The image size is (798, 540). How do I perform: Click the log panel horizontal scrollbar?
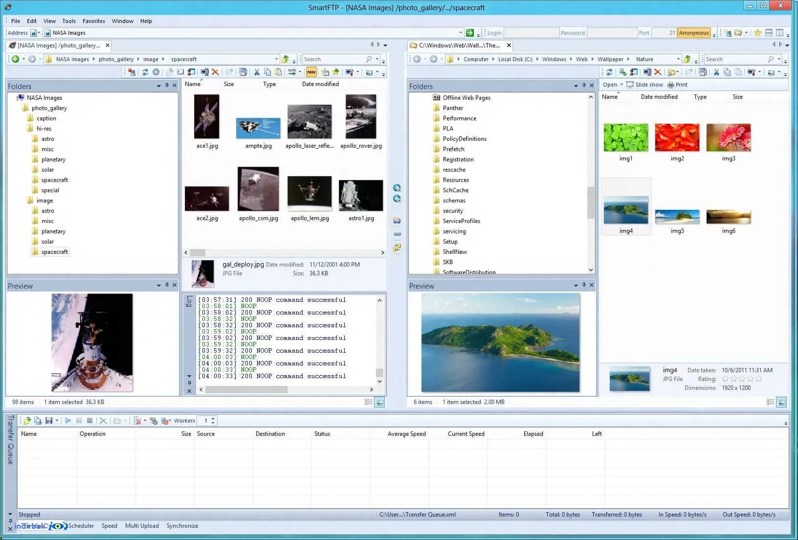click(285, 390)
